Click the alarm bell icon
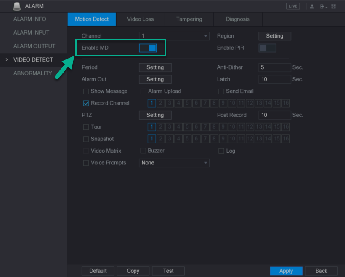The image size is (345, 277). (17, 6)
